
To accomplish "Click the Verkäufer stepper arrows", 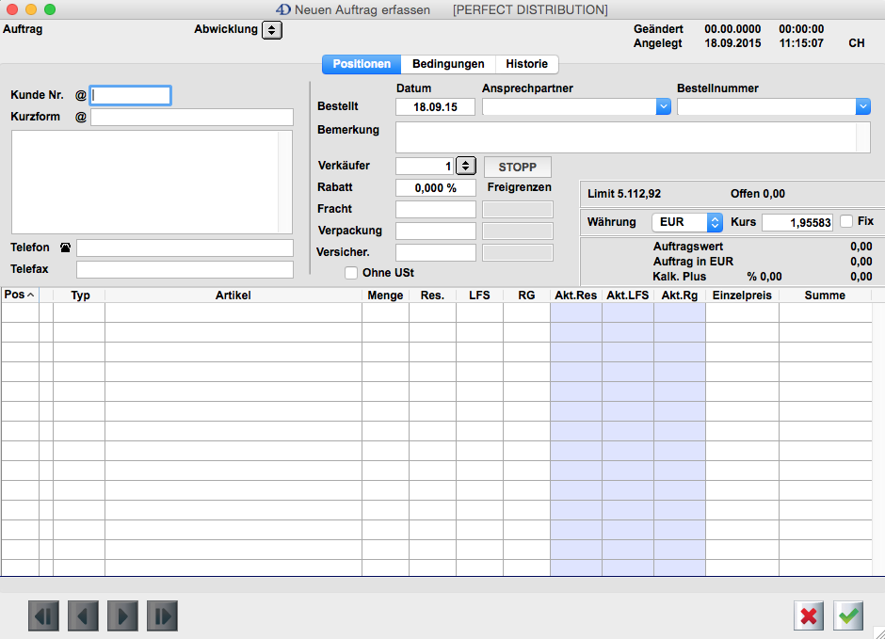I will (x=466, y=167).
